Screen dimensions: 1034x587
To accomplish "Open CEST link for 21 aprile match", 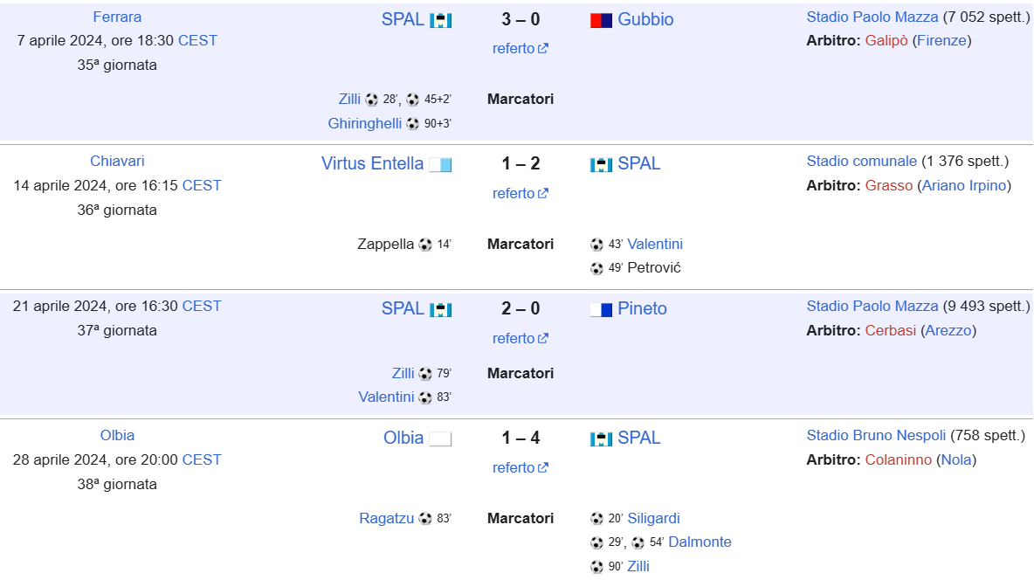I will pyautogui.click(x=202, y=306).
